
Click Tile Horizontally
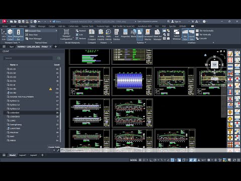tap(204, 31)
